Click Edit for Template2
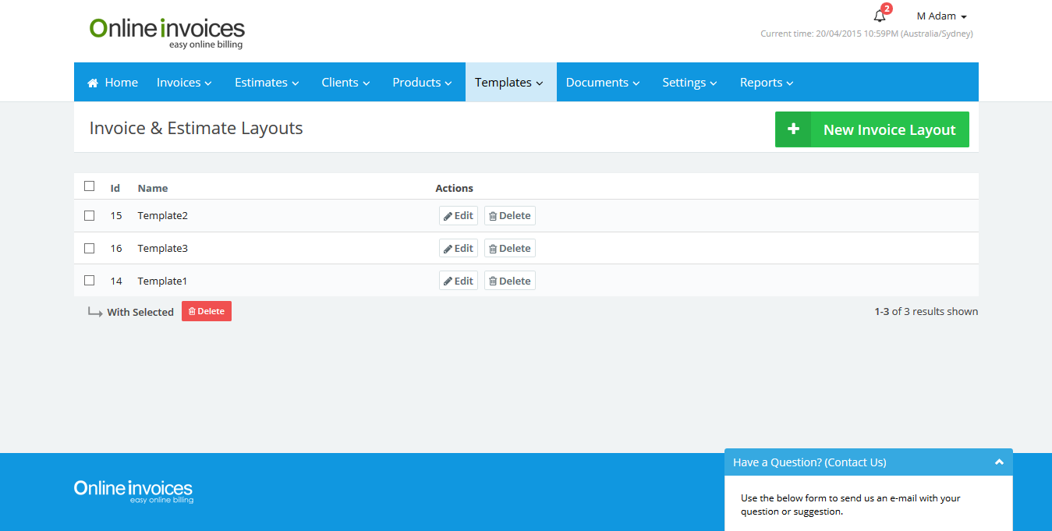 coord(459,216)
